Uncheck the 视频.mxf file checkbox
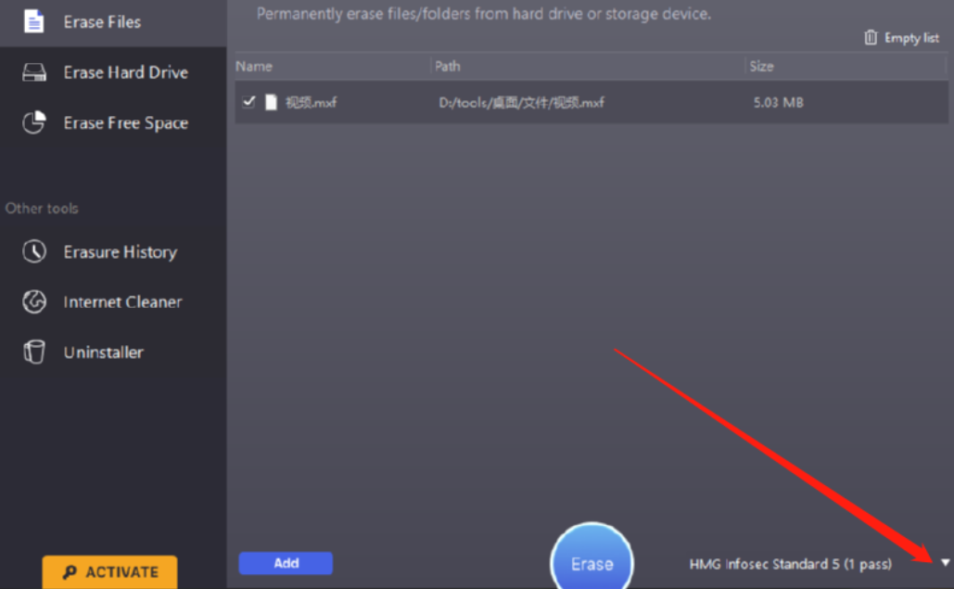The height and width of the screenshot is (589, 954). (248, 102)
